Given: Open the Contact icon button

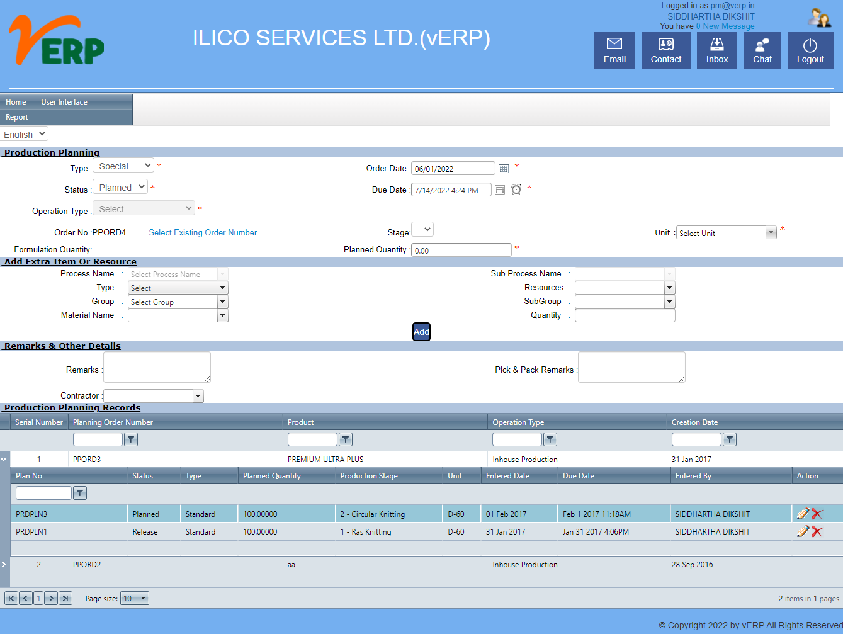Looking at the screenshot, I should 666,50.
